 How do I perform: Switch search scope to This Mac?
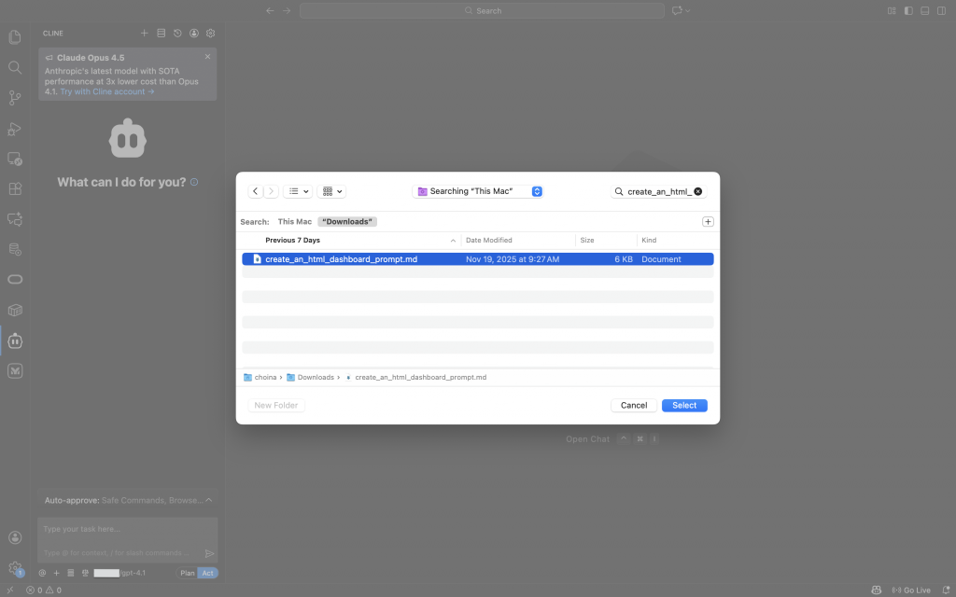coord(294,221)
